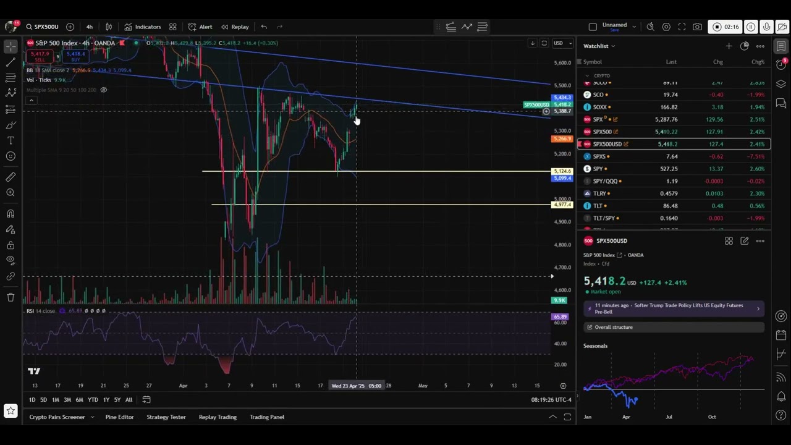Image resolution: width=791 pixels, height=445 pixels.
Task: Open quick search icon in top bar
Action: click(x=651, y=27)
